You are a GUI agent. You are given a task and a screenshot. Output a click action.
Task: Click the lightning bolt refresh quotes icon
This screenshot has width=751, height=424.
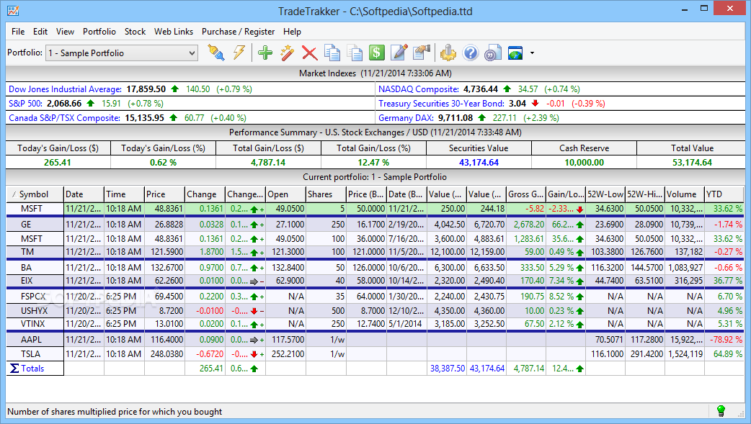click(x=239, y=53)
